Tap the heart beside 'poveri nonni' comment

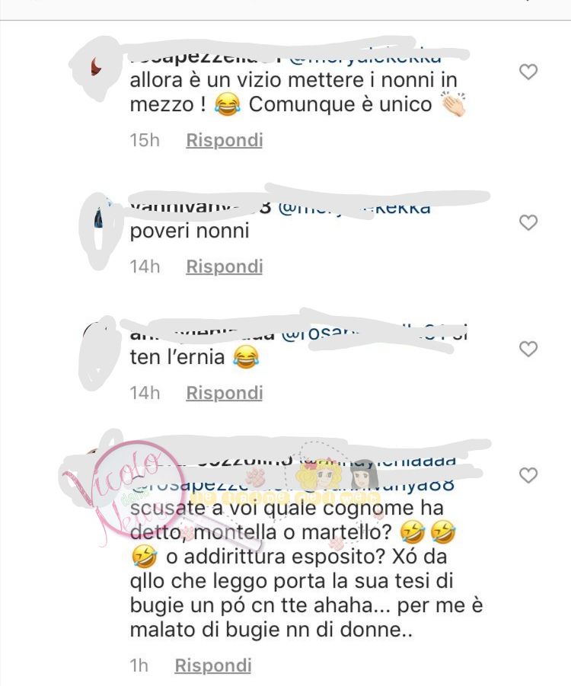click(528, 222)
